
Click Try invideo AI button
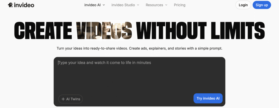[x=208, y=98]
